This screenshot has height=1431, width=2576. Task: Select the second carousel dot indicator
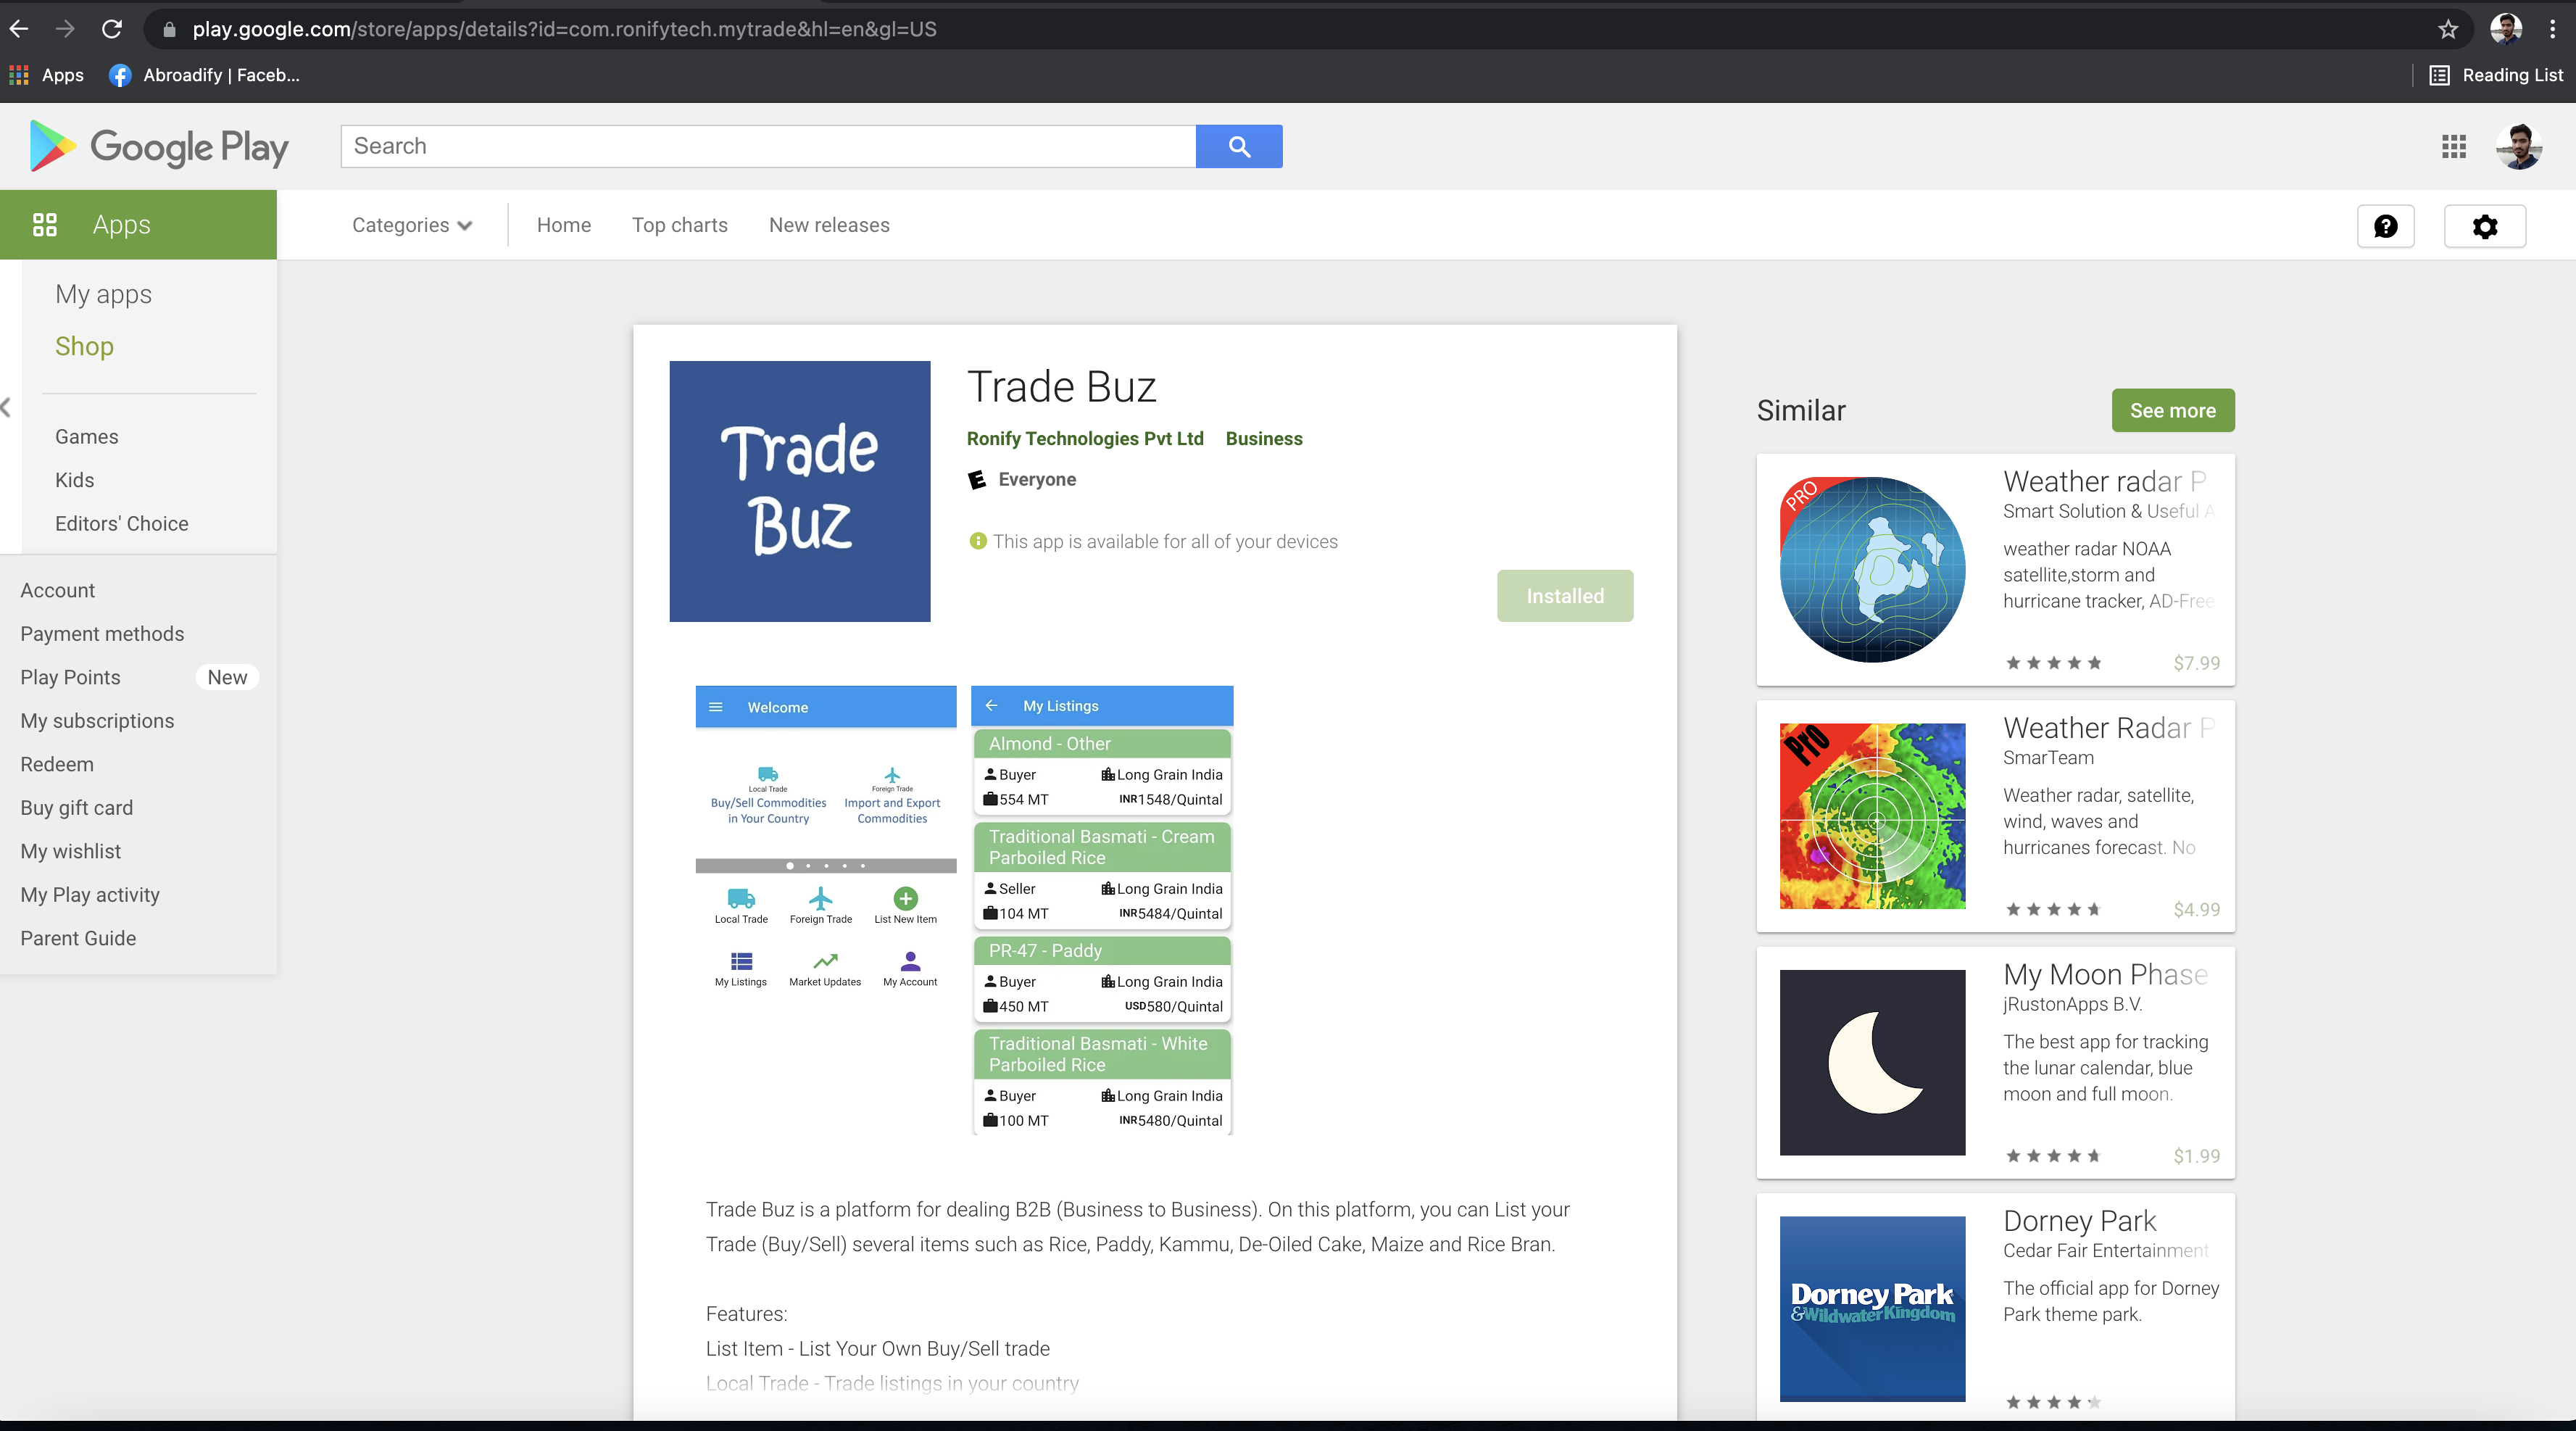808,866
